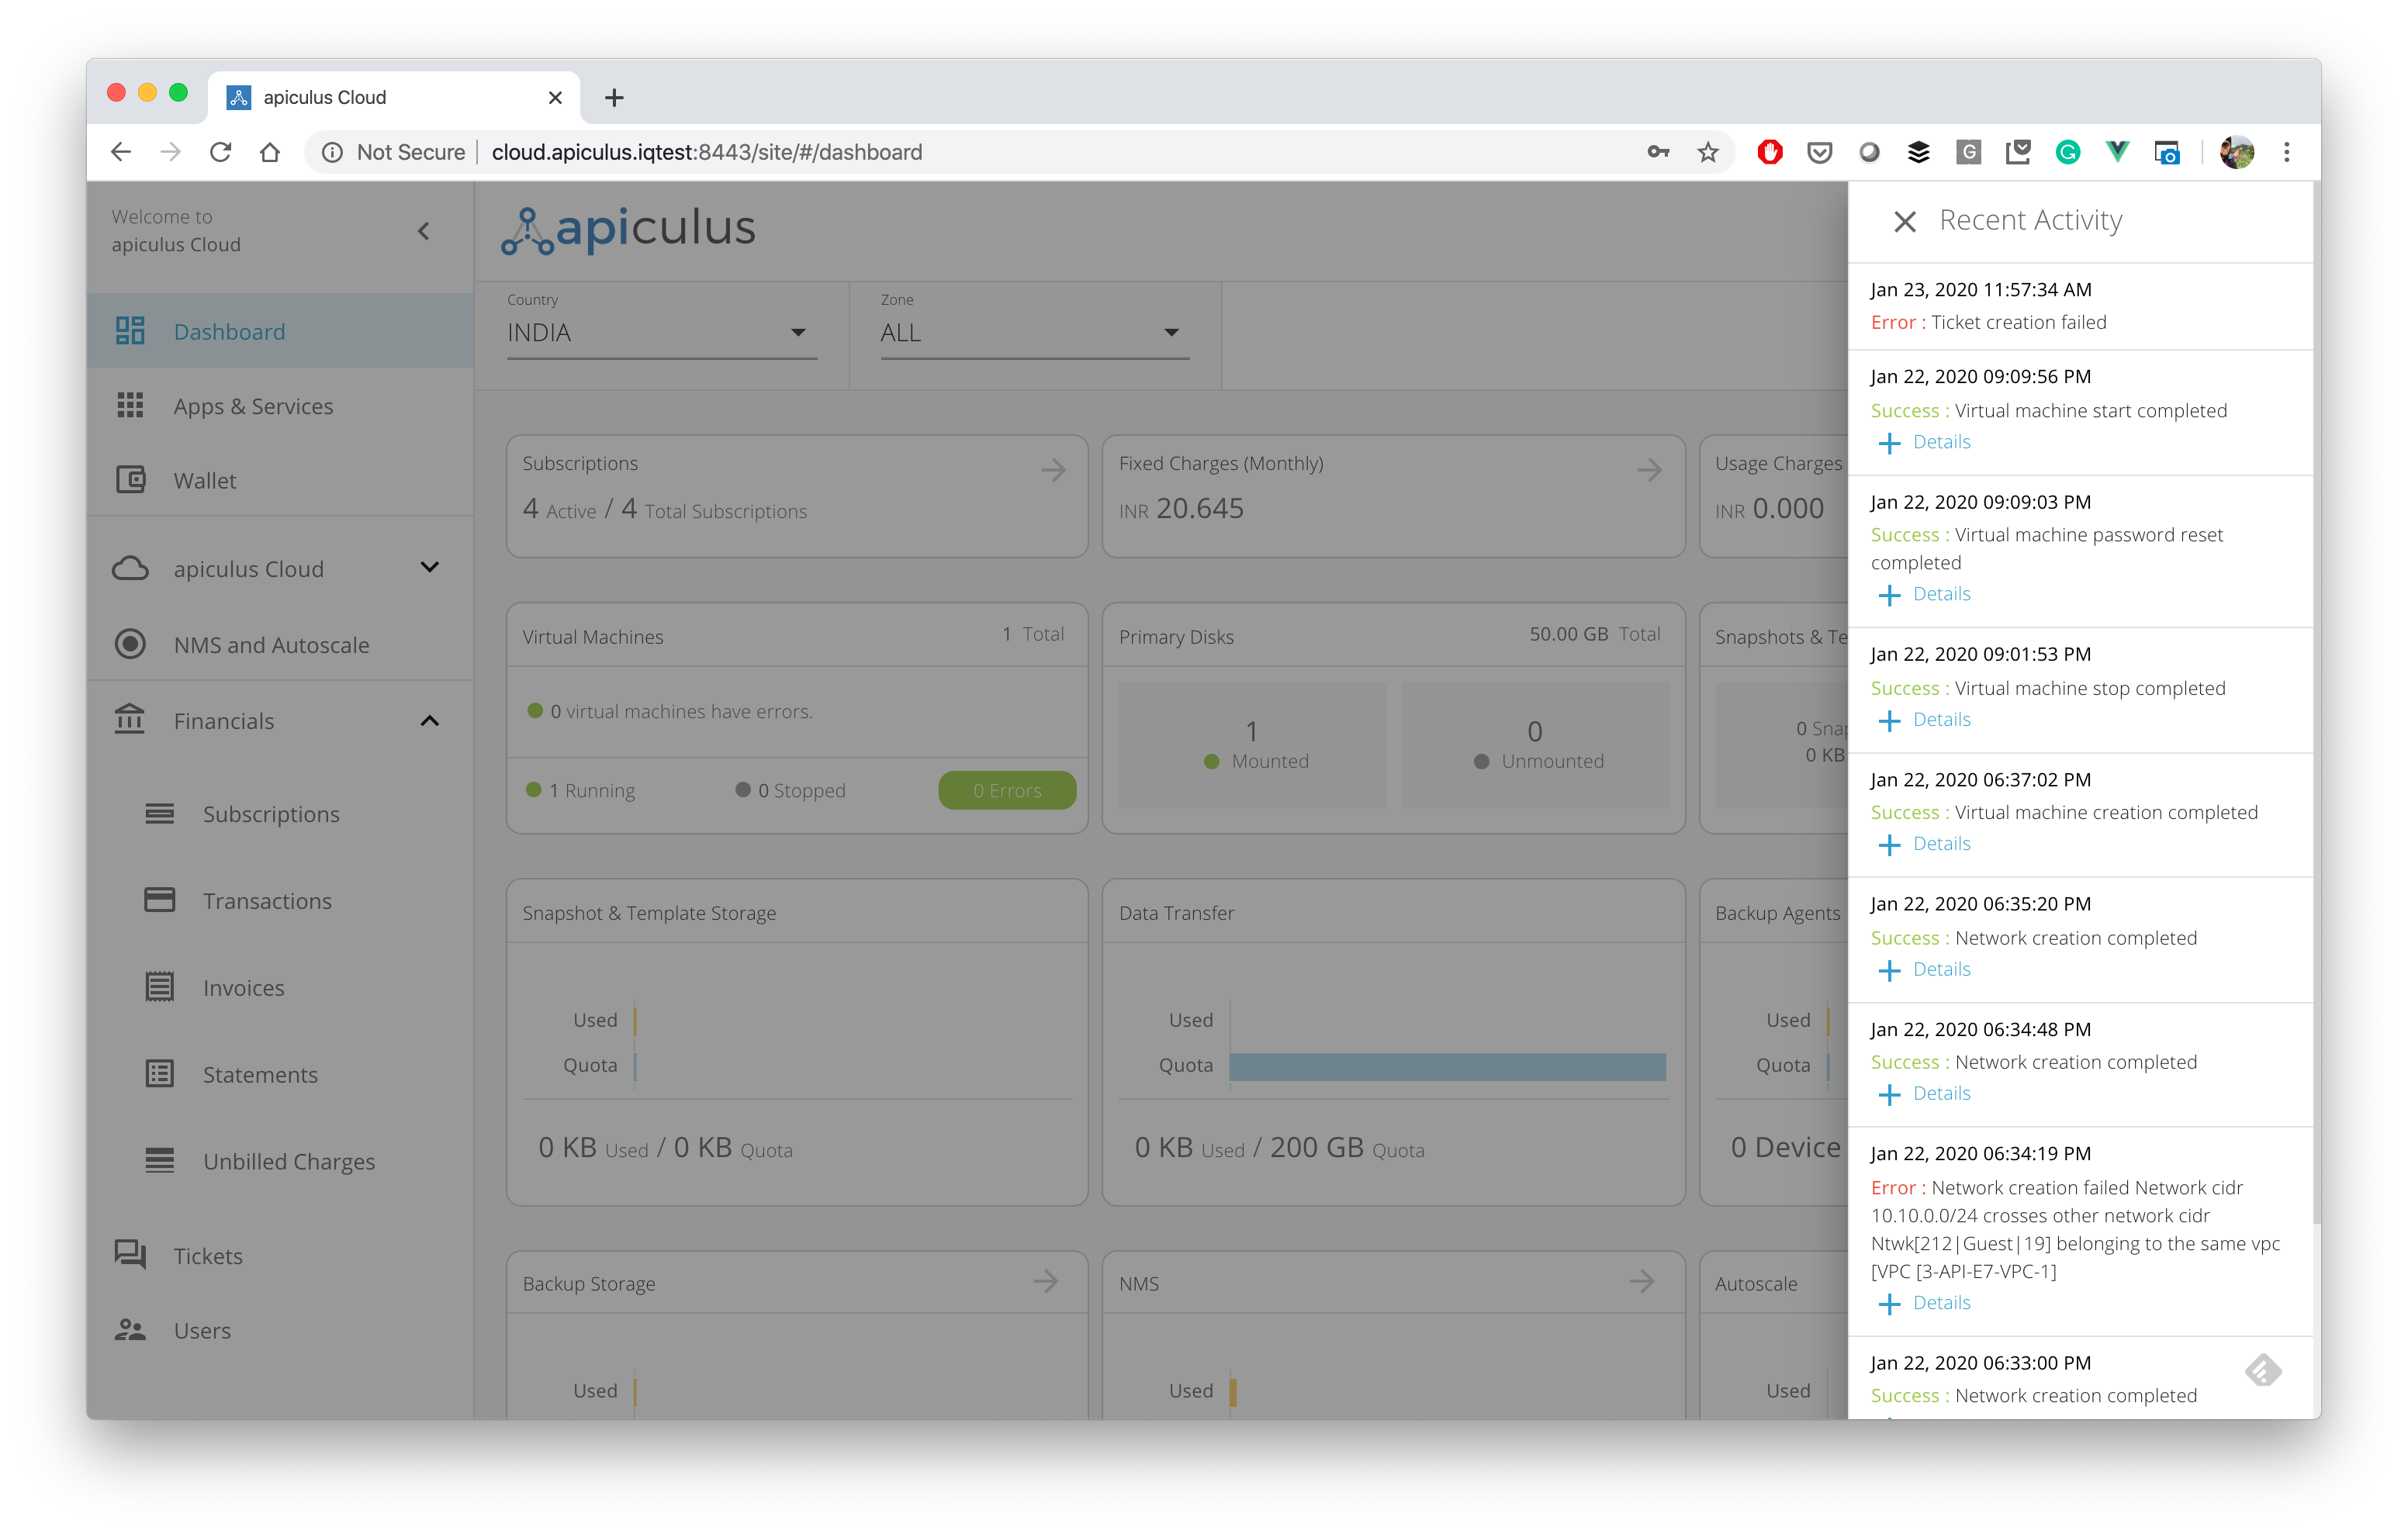Expand the apiculus Cloud menu chevron

click(x=430, y=567)
